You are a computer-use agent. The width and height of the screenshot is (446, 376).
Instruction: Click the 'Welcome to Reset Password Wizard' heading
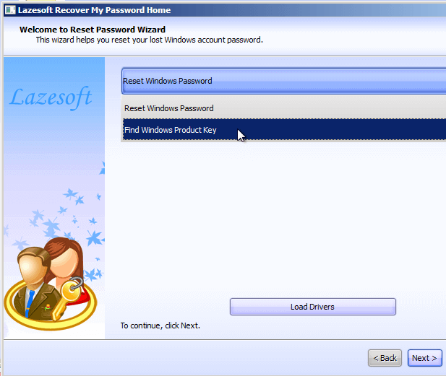click(x=93, y=30)
